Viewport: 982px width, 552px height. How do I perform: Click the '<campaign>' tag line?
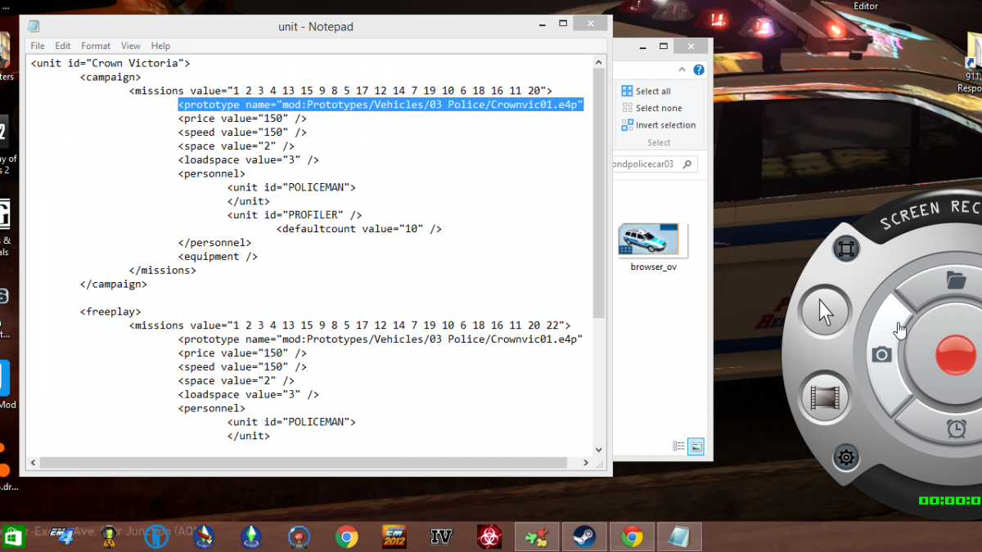point(110,77)
